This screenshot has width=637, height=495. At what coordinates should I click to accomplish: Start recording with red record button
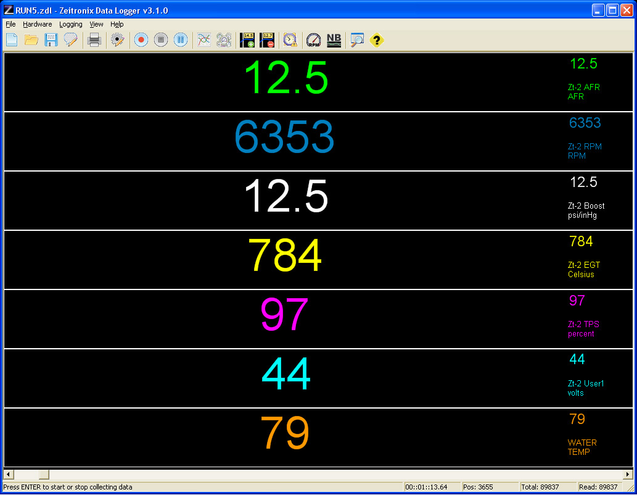(x=141, y=40)
